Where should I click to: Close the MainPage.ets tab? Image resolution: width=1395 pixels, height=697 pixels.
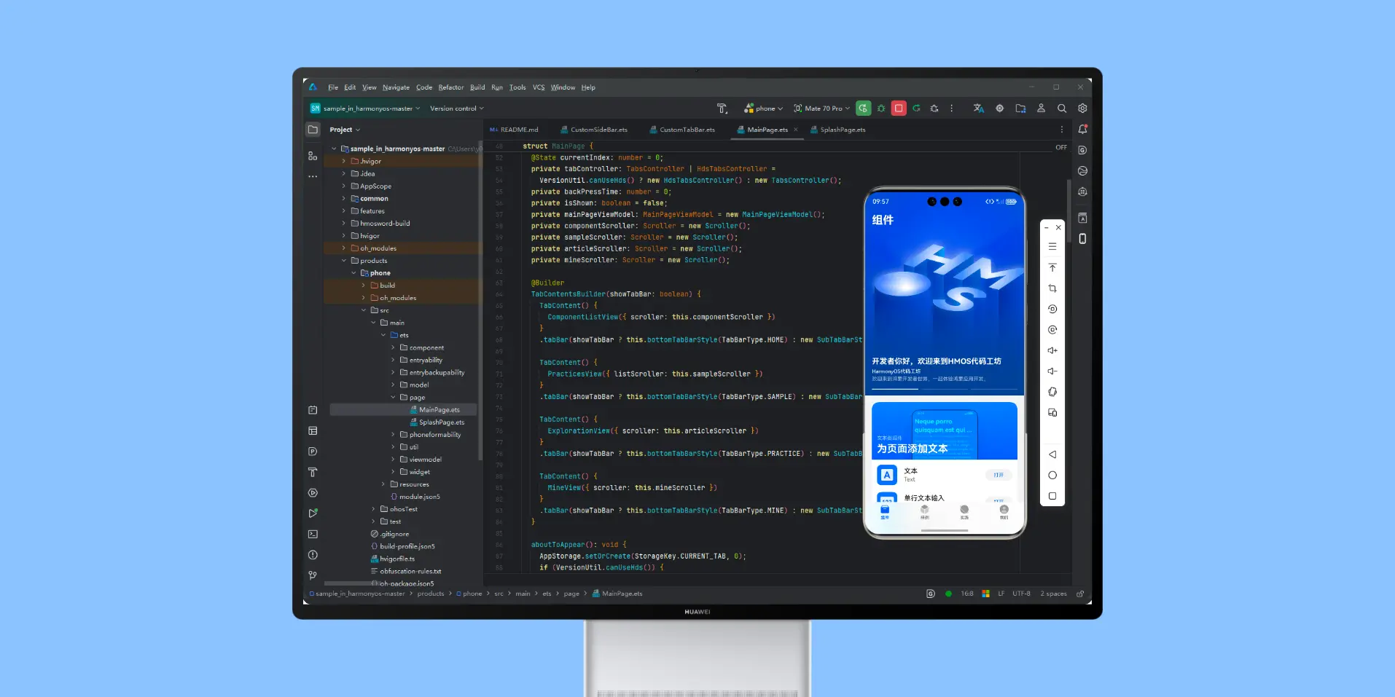click(796, 130)
